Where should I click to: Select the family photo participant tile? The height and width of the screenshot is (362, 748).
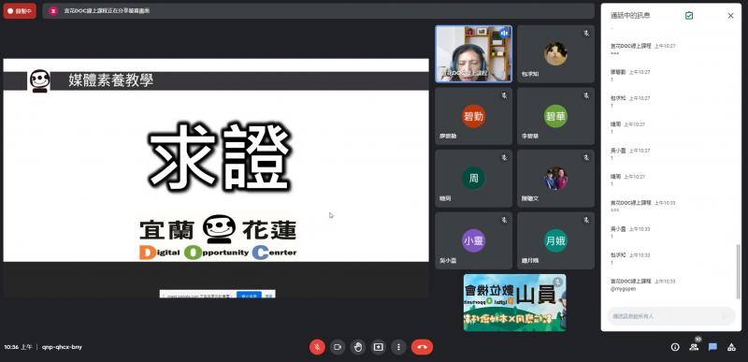click(555, 179)
